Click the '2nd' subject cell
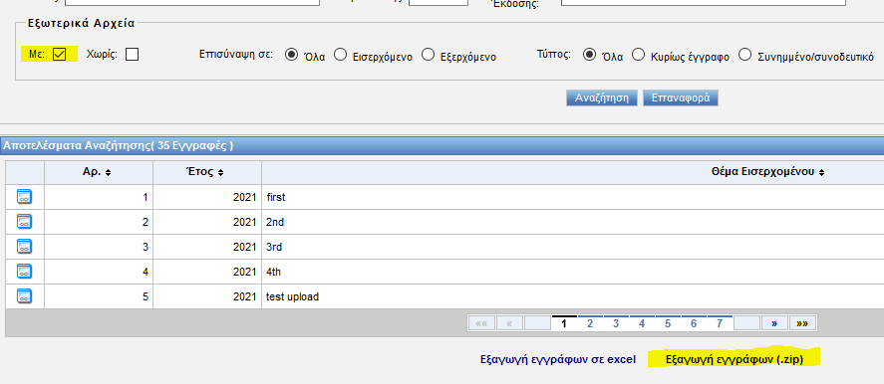Screen dimensions: 884x384 573,222
